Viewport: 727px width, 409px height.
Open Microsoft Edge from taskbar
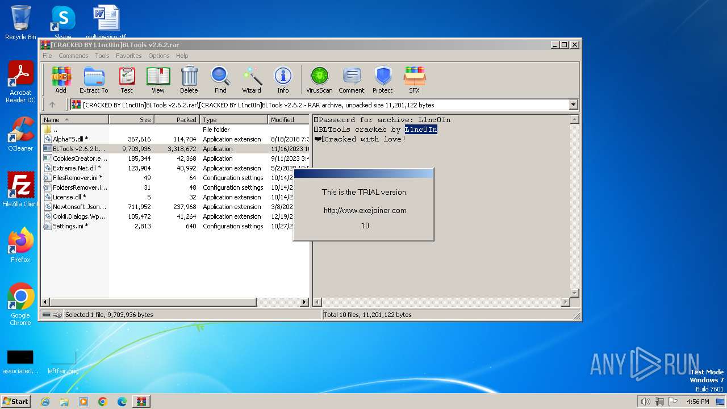[x=122, y=402]
